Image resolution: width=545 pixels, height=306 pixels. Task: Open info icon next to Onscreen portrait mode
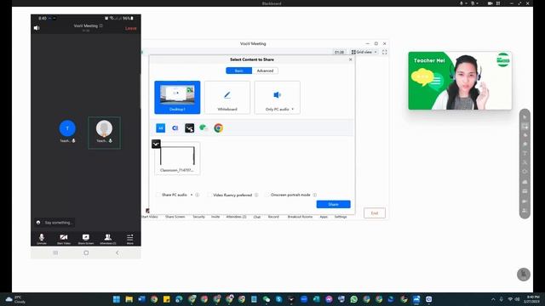tap(314, 195)
